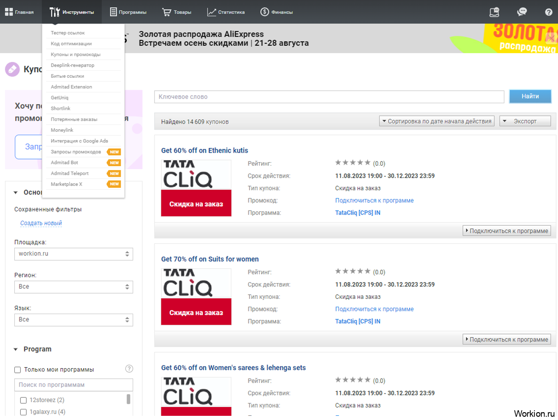Open the news icon in the top bar
Image resolution: width=558 pixels, height=420 pixels.
494,12
